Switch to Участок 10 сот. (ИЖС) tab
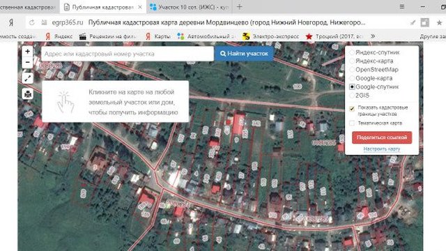This screenshot has width=446, height=251. (x=189, y=7)
